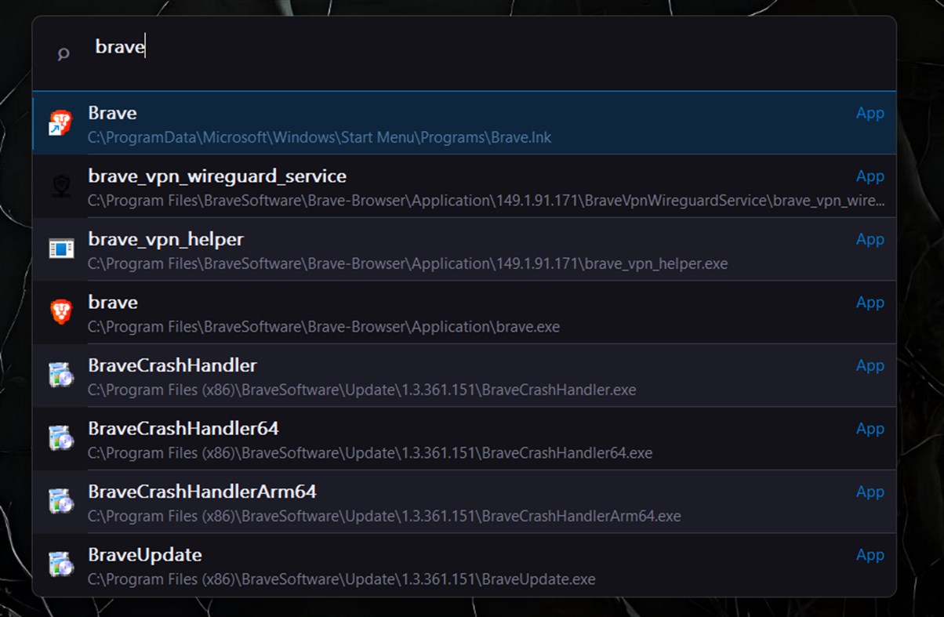The image size is (944, 617).
Task: Select the "brave_vpn_wireguard_service" result title
Action: [x=217, y=176]
